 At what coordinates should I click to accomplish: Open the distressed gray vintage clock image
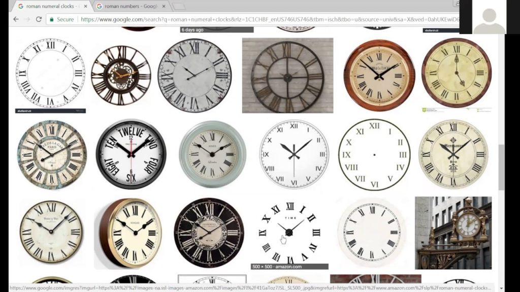[194, 76]
